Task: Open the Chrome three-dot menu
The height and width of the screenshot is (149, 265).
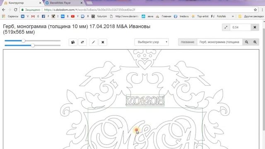Action: click(262, 10)
